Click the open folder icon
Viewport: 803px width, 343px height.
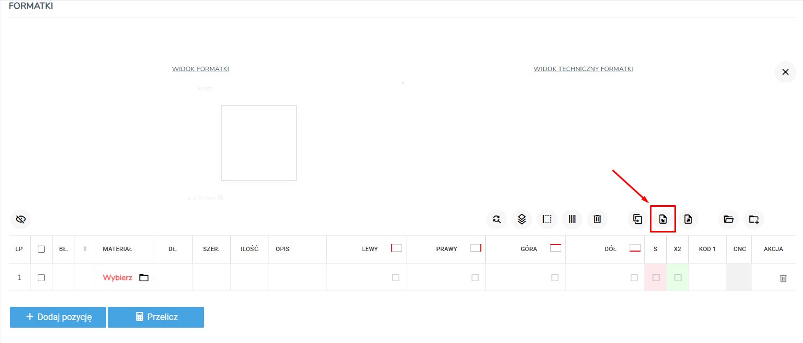coord(728,219)
